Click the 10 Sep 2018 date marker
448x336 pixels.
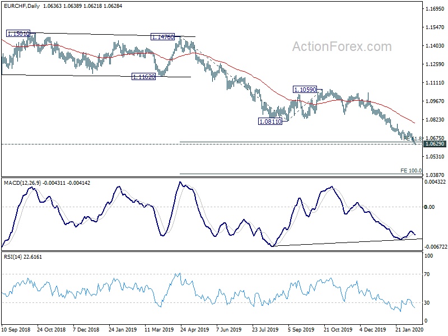point(16,329)
